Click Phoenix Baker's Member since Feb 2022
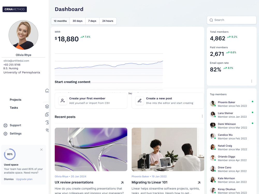 tap(232, 106)
